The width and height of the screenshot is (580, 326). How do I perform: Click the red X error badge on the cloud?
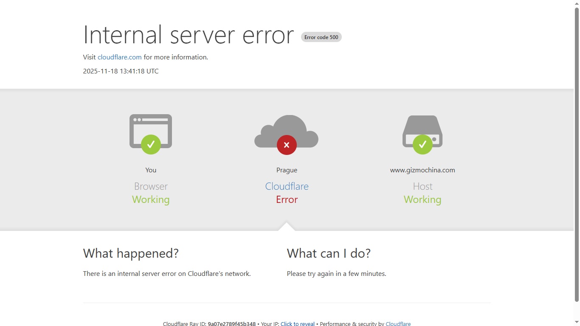(287, 145)
